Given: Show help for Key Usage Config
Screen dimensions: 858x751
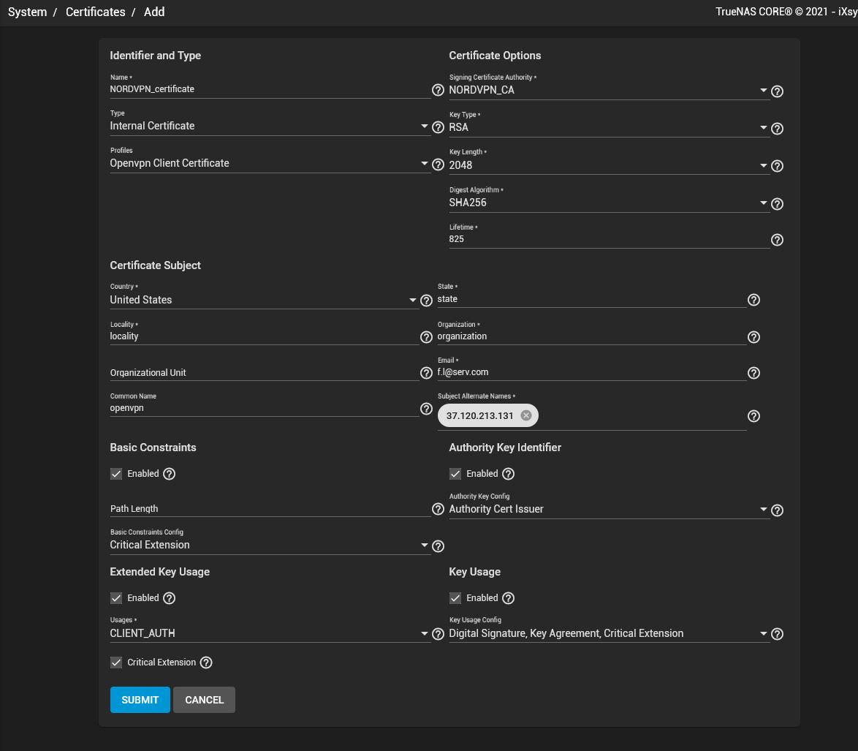Looking at the screenshot, I should click(x=777, y=634).
